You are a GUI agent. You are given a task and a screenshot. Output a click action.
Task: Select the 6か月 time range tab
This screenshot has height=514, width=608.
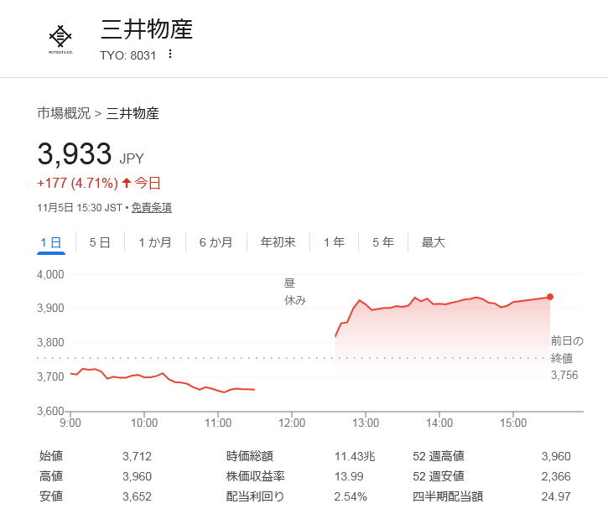216,242
